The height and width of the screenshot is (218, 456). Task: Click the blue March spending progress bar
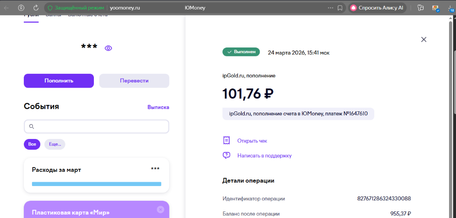point(96,184)
